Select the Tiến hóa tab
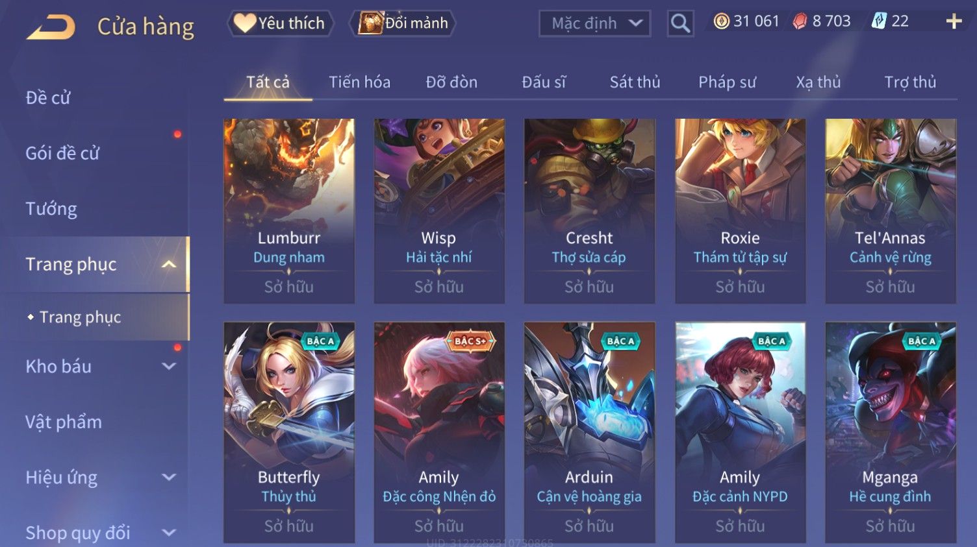 click(359, 82)
